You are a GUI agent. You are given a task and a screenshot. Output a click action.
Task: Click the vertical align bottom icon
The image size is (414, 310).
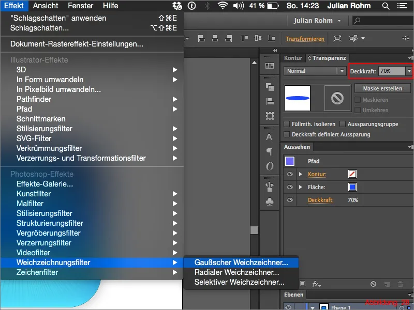pos(272,38)
